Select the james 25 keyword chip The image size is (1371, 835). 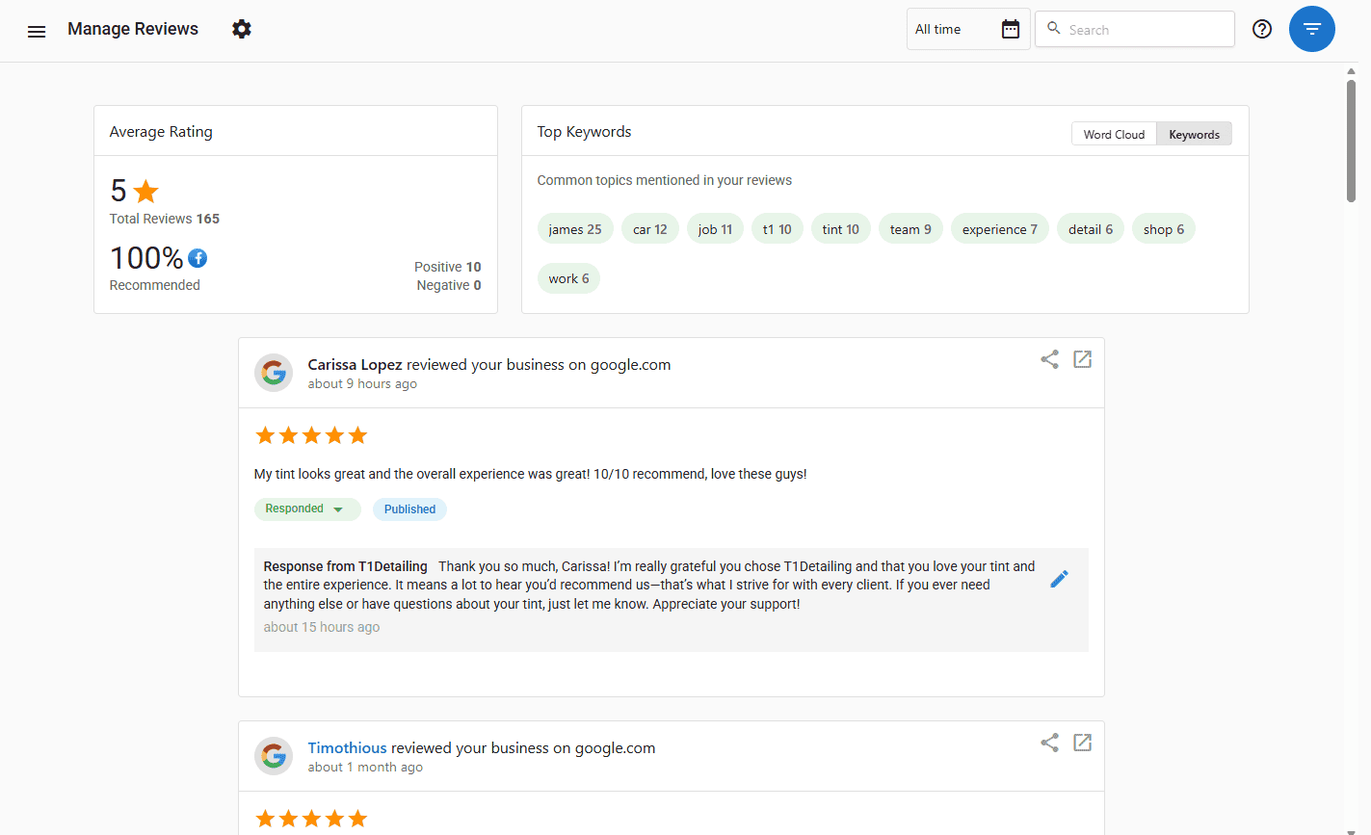[575, 229]
